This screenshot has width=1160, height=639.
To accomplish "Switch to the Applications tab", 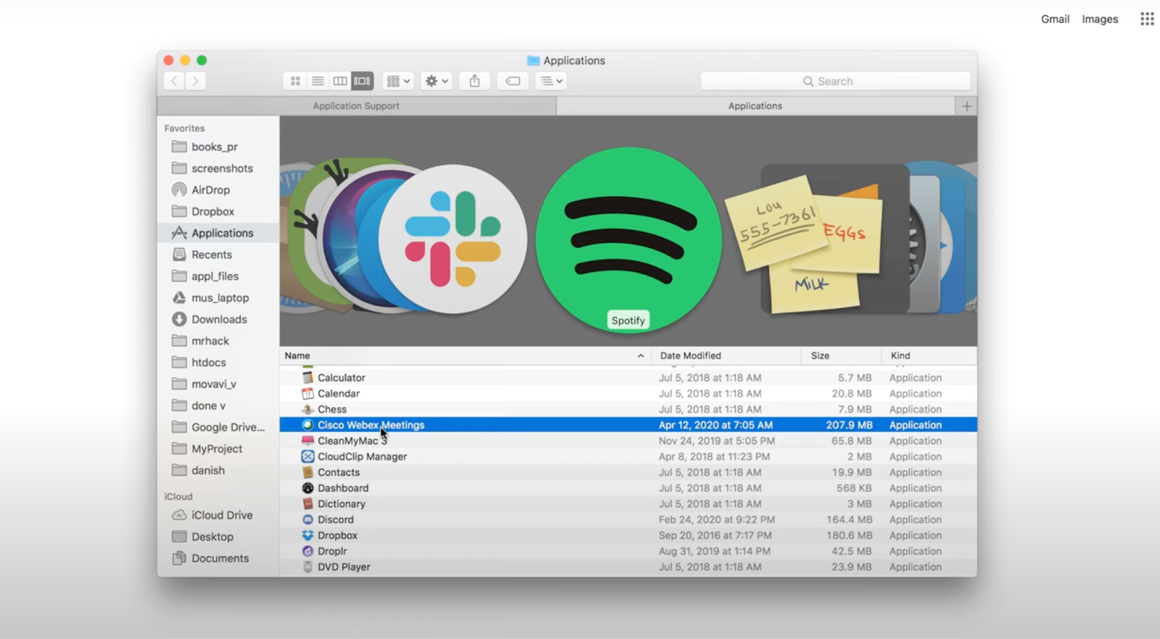I will coord(755,106).
